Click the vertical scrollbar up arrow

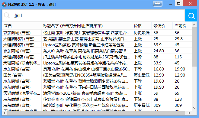pyautogui.click(x=194, y=25)
